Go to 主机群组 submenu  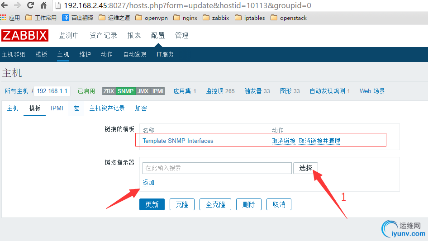[x=14, y=54]
